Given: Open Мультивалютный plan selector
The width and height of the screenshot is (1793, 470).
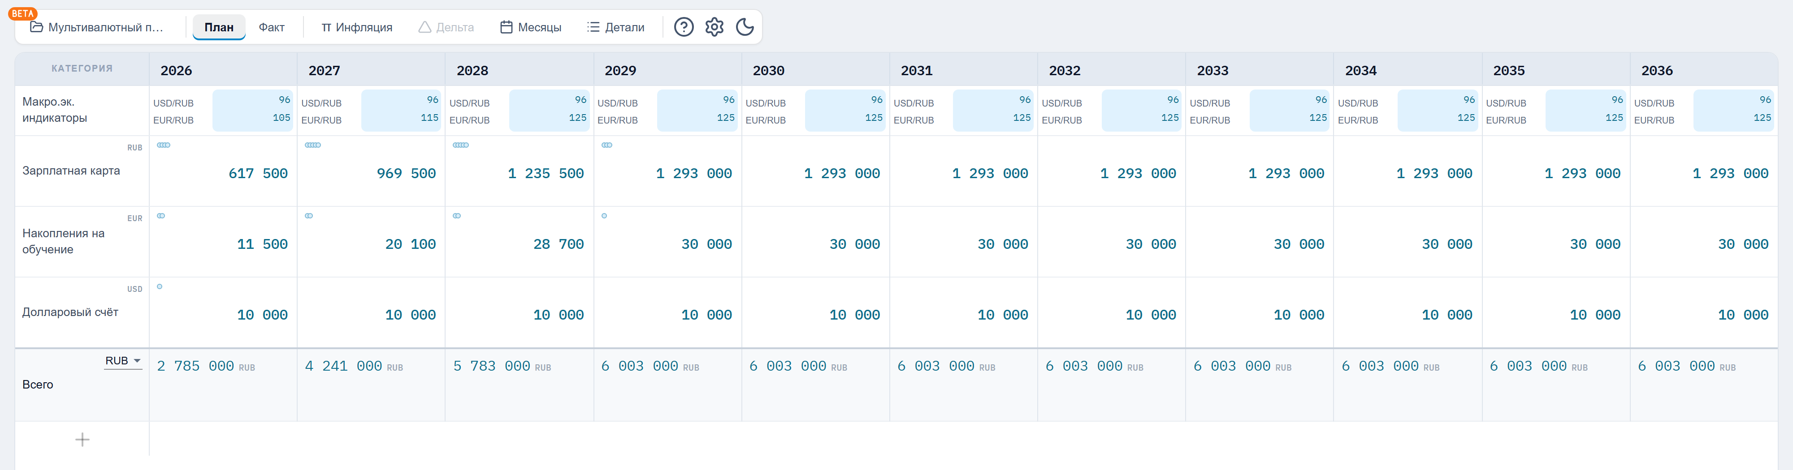Looking at the screenshot, I should [x=97, y=27].
